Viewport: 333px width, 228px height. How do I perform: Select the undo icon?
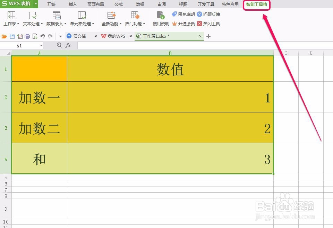[x=42, y=36]
